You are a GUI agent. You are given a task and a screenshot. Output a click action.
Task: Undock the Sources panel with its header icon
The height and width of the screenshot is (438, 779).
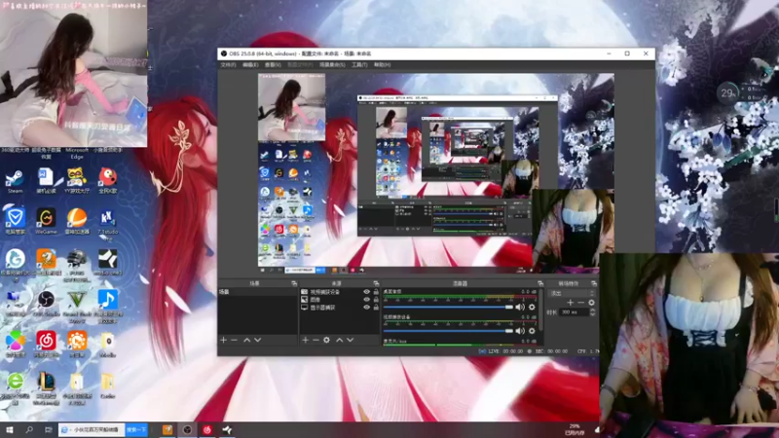click(376, 283)
